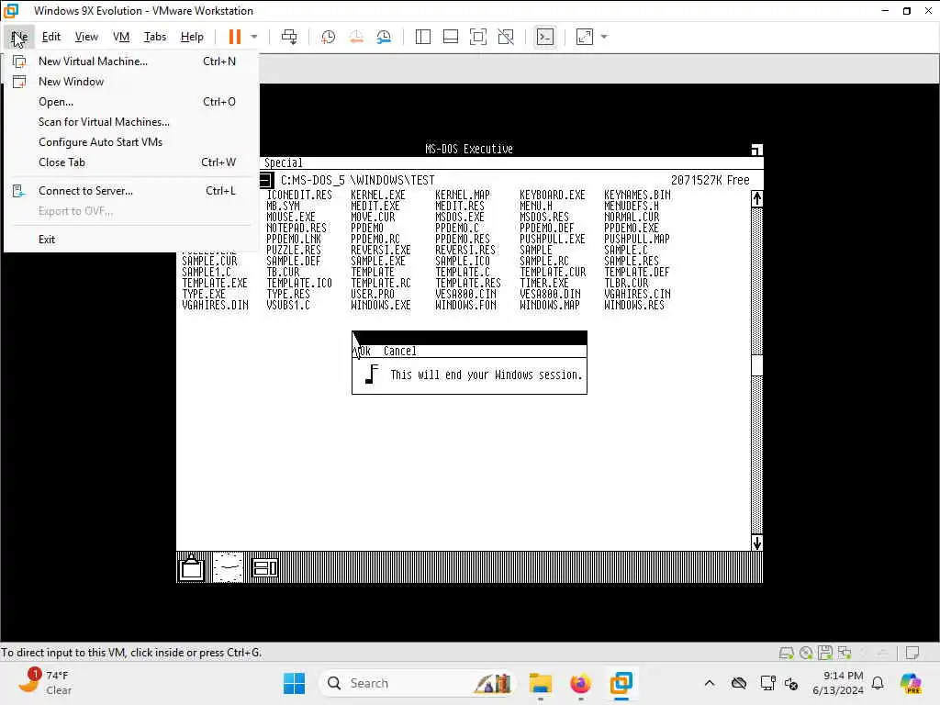The width and height of the screenshot is (940, 705).
Task: Open Windows Start button
Action: pos(294,683)
